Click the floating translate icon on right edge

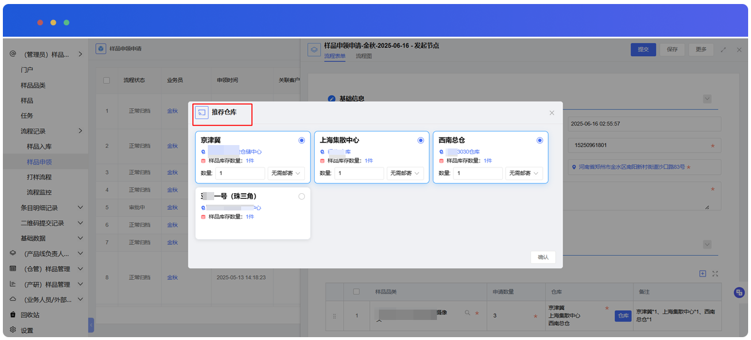coord(740,292)
